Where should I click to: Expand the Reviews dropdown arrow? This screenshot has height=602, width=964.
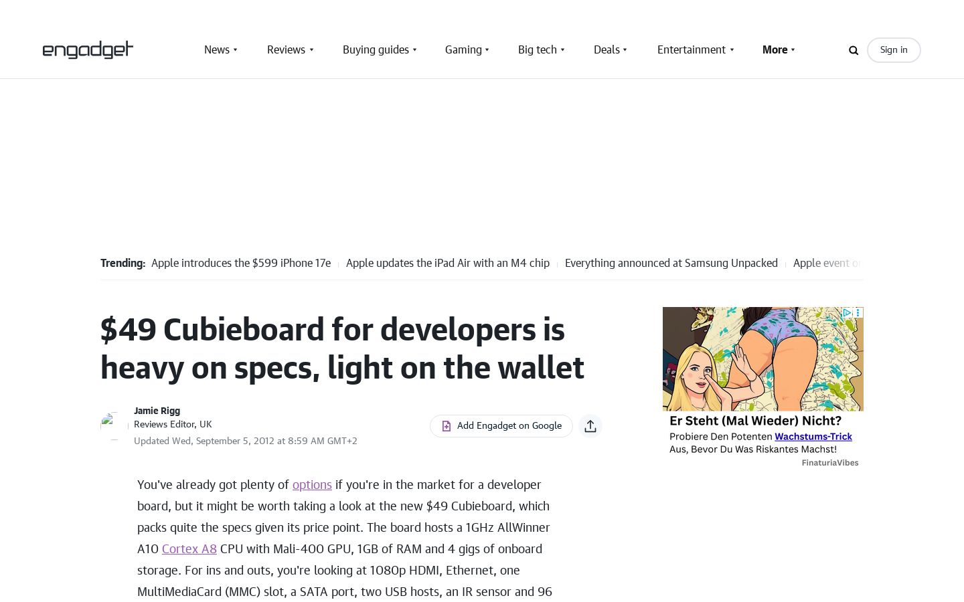tap(311, 50)
